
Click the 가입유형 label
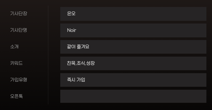point(18,80)
